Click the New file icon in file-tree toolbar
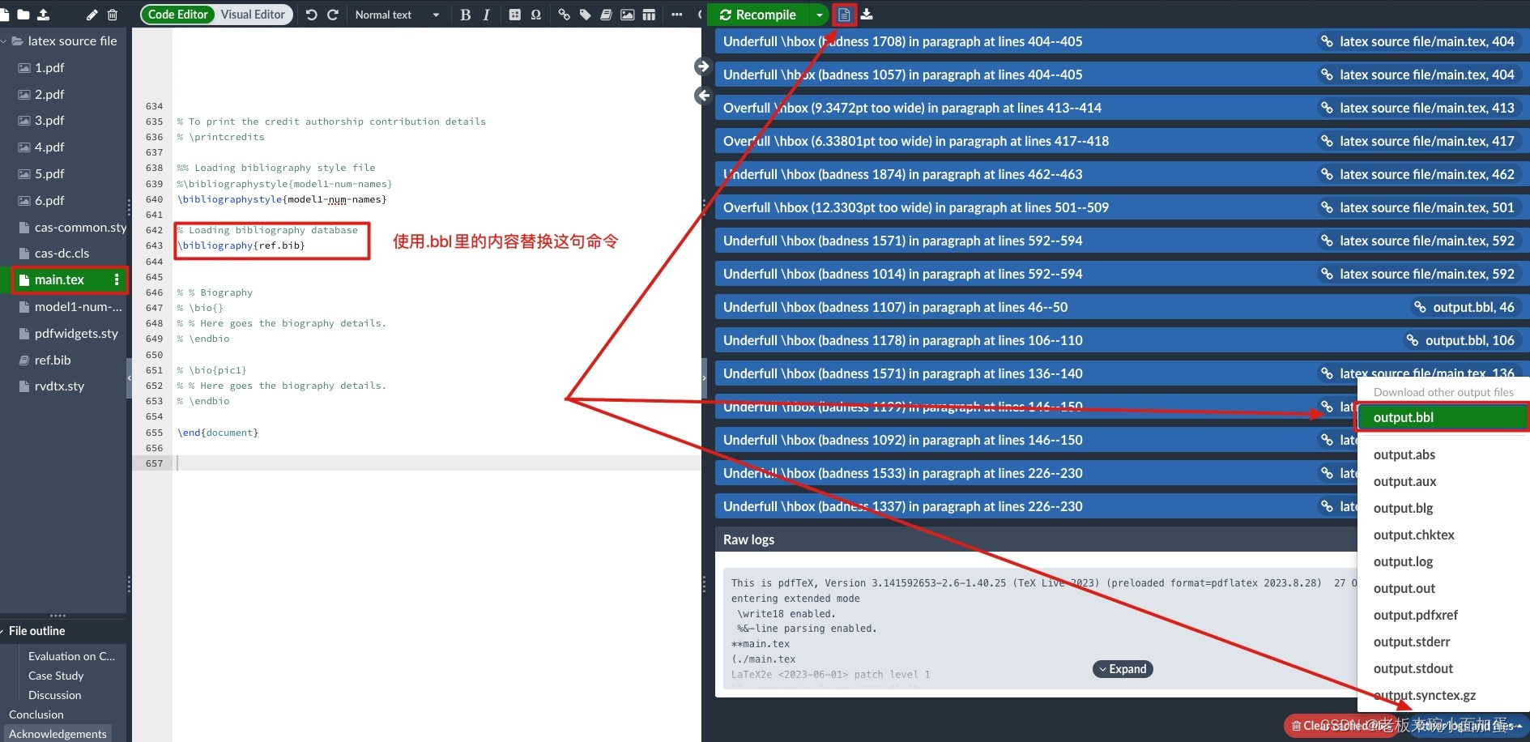The image size is (1530, 742). 5,15
